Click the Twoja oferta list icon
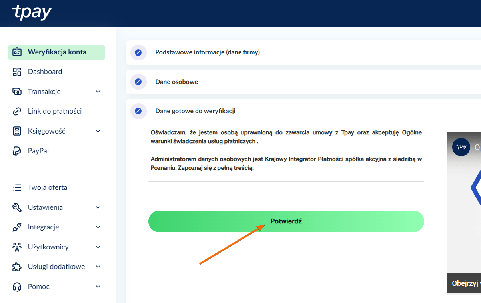481x303 pixels. point(17,187)
